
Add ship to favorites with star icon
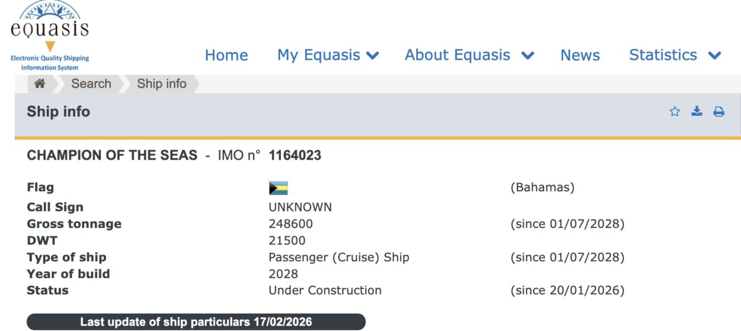[x=675, y=112]
